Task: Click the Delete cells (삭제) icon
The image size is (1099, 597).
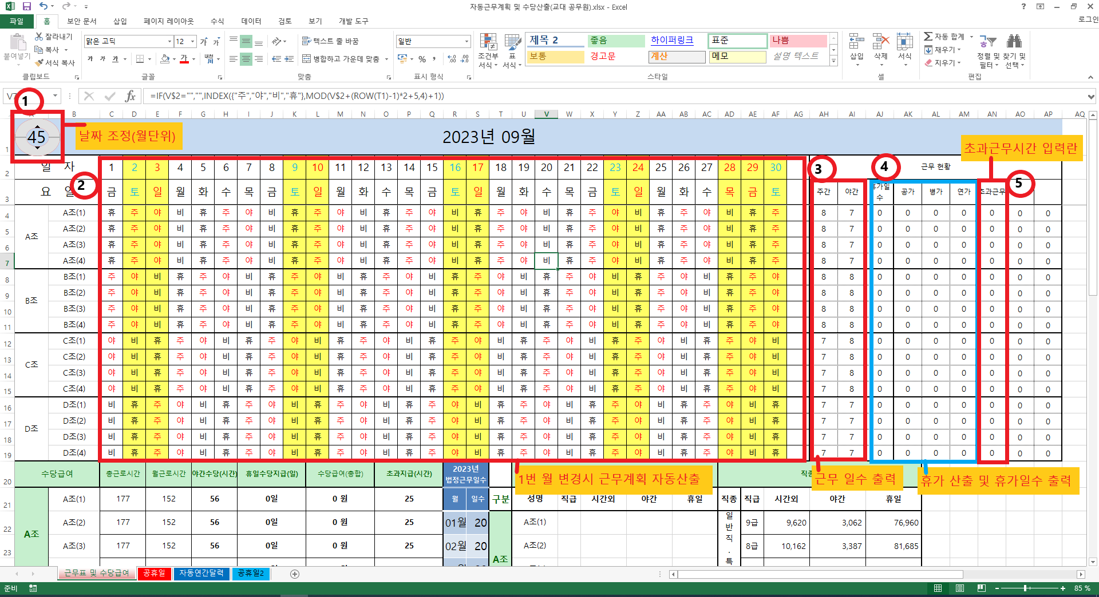Action: tap(880, 43)
